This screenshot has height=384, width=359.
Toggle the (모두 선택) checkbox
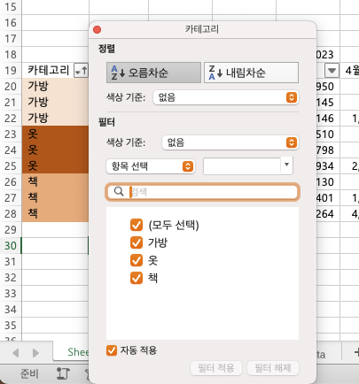pos(137,225)
